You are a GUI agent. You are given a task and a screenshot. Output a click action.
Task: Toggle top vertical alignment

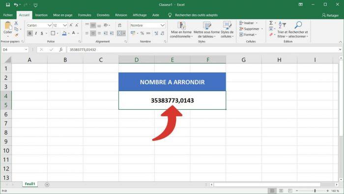point(87,25)
